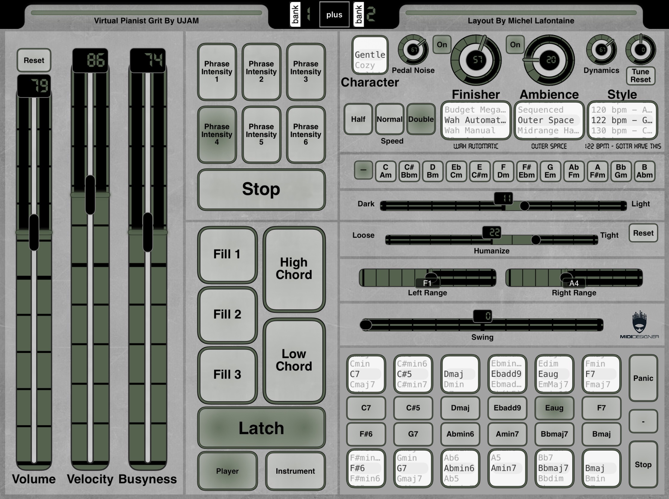This screenshot has width=669, height=499.
Task: Enable Half speed
Action: (x=358, y=119)
